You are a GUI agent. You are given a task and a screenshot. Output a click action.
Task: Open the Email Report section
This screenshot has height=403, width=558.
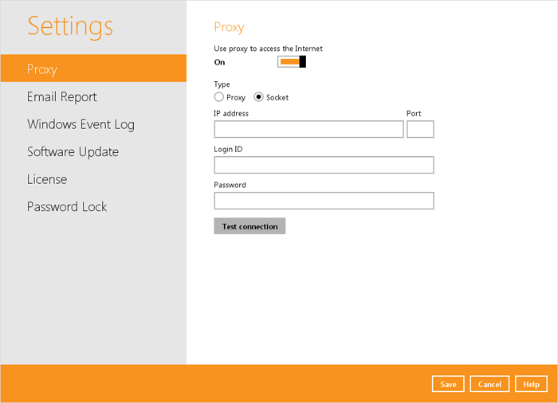click(62, 96)
